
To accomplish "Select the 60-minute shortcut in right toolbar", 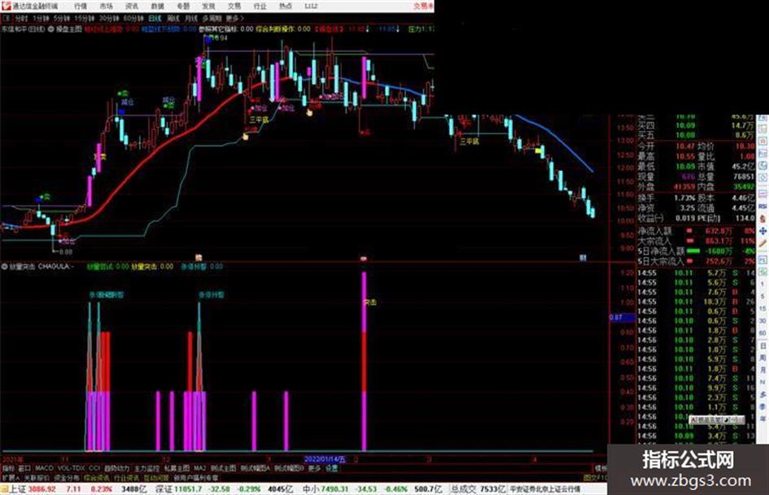I will pyautogui.click(x=762, y=333).
